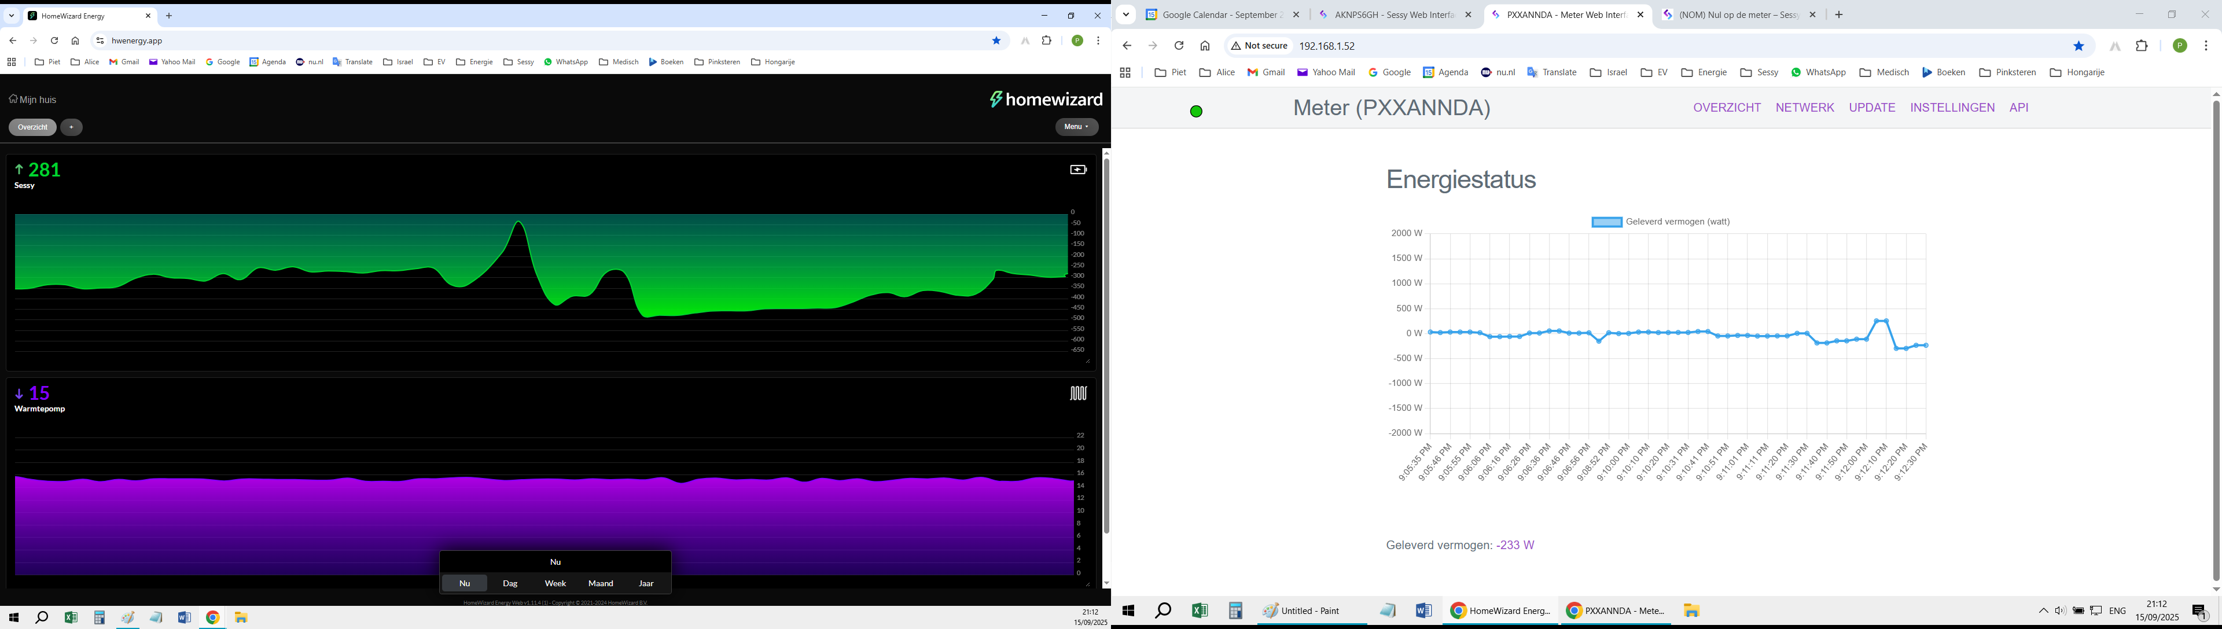Click home icon in Meter browser window
Viewport: 2222px width, 629px height.
1205,46
